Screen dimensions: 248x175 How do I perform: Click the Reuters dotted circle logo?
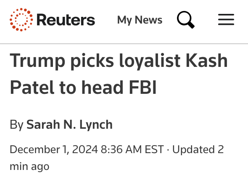(x=21, y=20)
